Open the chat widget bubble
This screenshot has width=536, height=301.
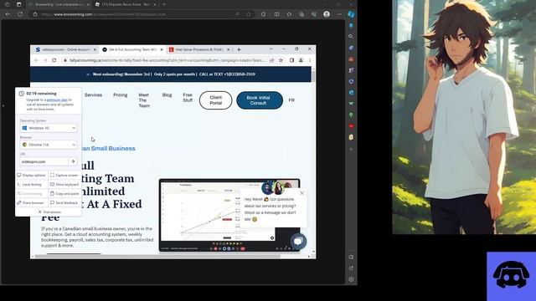tap(298, 242)
